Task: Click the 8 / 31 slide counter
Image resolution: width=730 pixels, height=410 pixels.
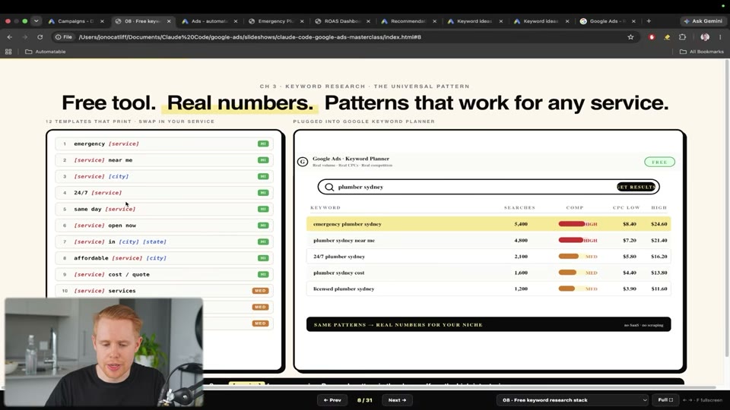Action: [x=364, y=400]
